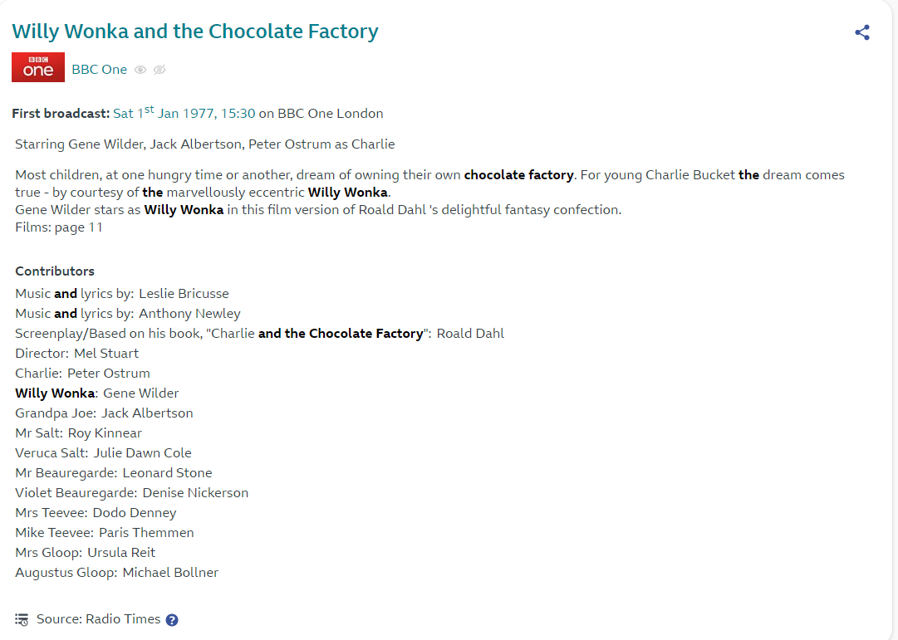Image resolution: width=898 pixels, height=640 pixels.
Task: Open contributor Julie Dawn Cole
Action: pyautogui.click(x=142, y=453)
